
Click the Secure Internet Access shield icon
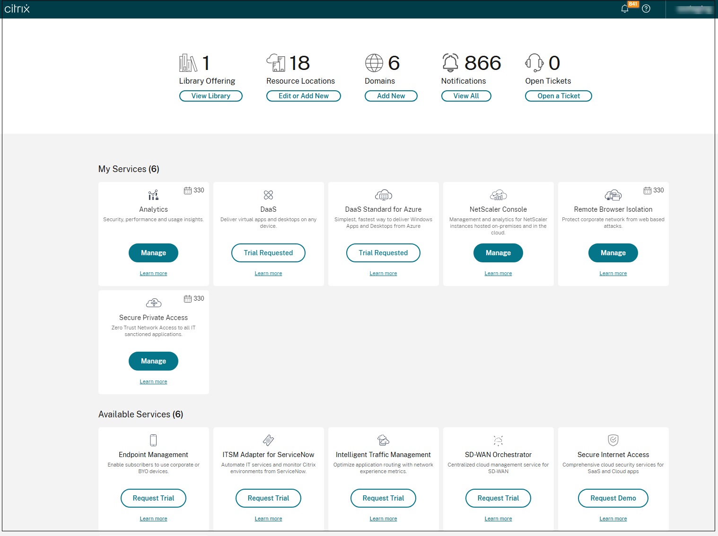pyautogui.click(x=613, y=440)
